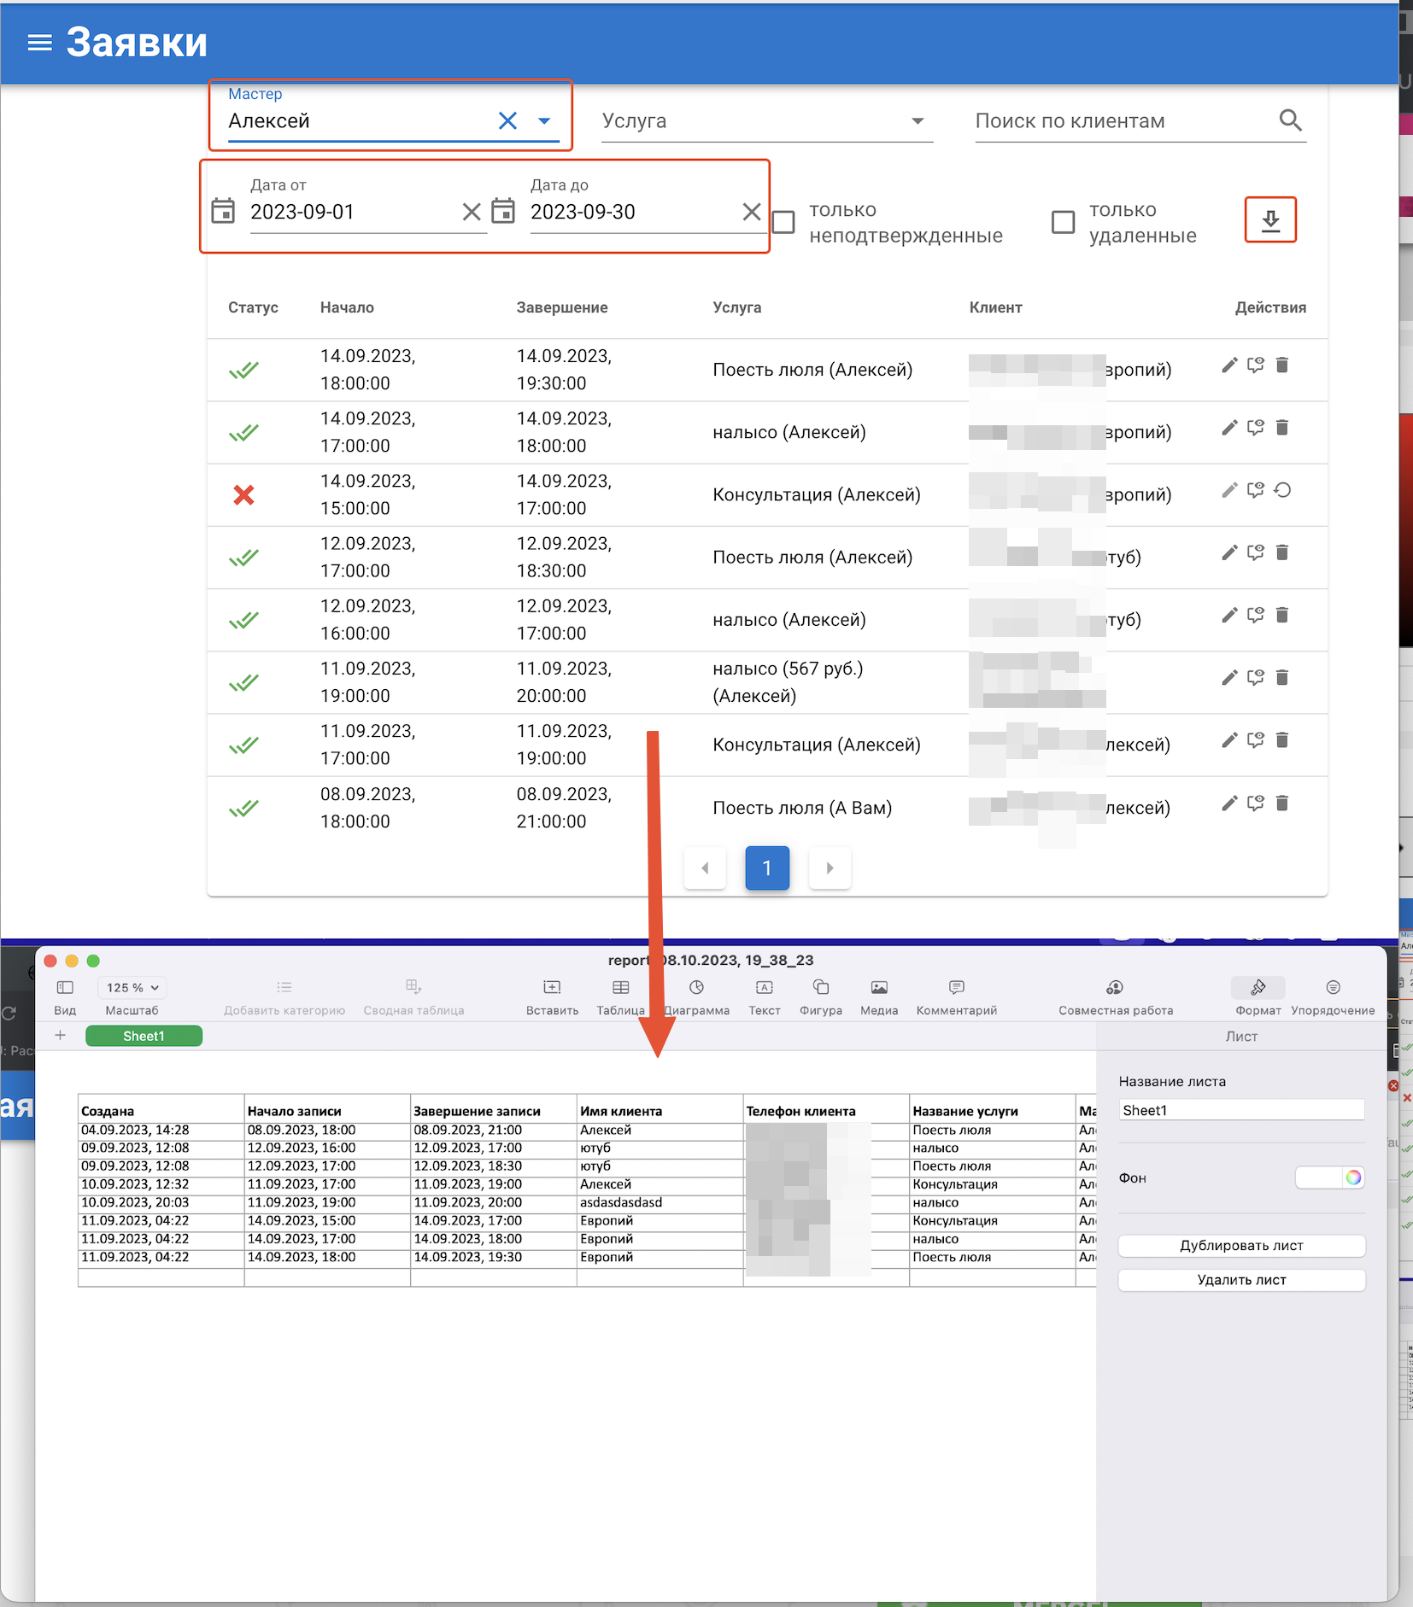The width and height of the screenshot is (1413, 1607).
Task: Open the Услуга dropdown
Action: pyautogui.click(x=766, y=121)
